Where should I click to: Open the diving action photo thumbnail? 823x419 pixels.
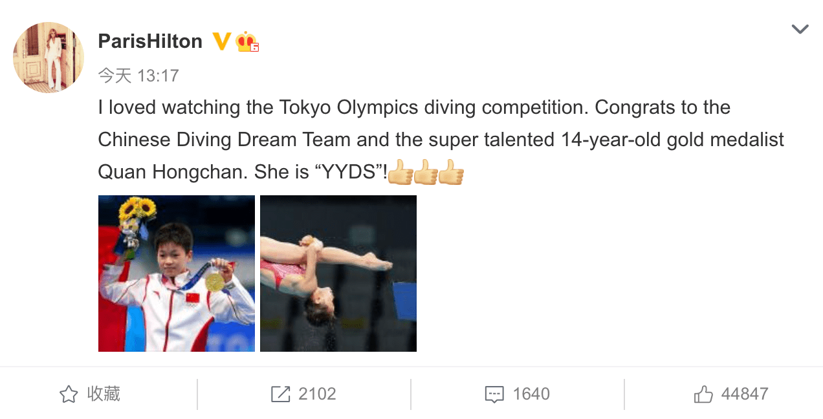point(338,274)
